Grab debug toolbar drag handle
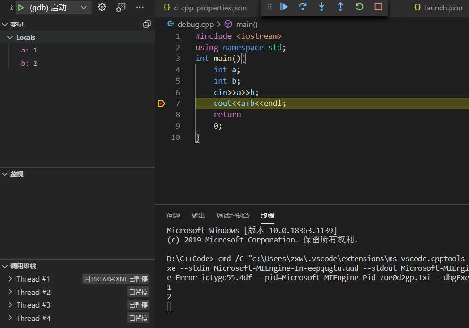The height and width of the screenshot is (328, 469). point(269,7)
